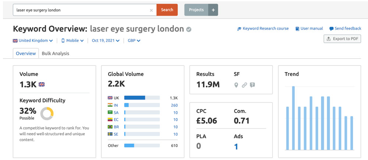Viewport: 368px width, 160px height.
Task: Click the plus icon beside Projects
Action: coord(213,10)
